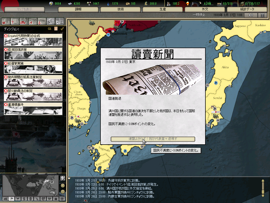Dismiss the 経済回復政策 decision
This screenshot has width=270, height=203.
pos(6,49)
